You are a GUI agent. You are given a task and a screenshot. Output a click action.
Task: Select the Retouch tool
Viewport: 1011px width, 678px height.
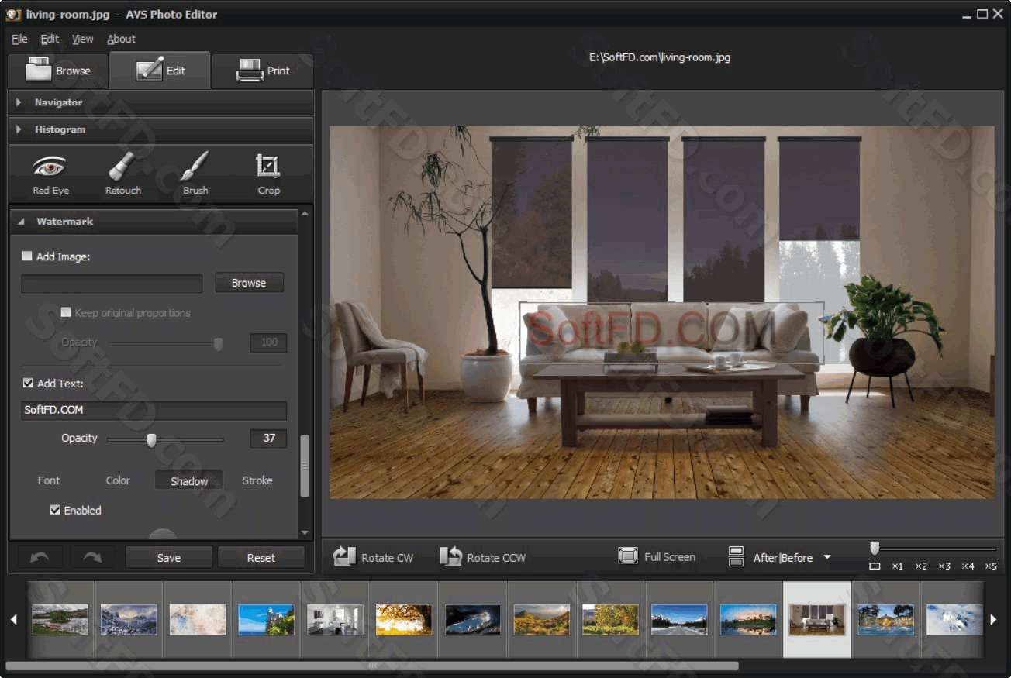(123, 174)
